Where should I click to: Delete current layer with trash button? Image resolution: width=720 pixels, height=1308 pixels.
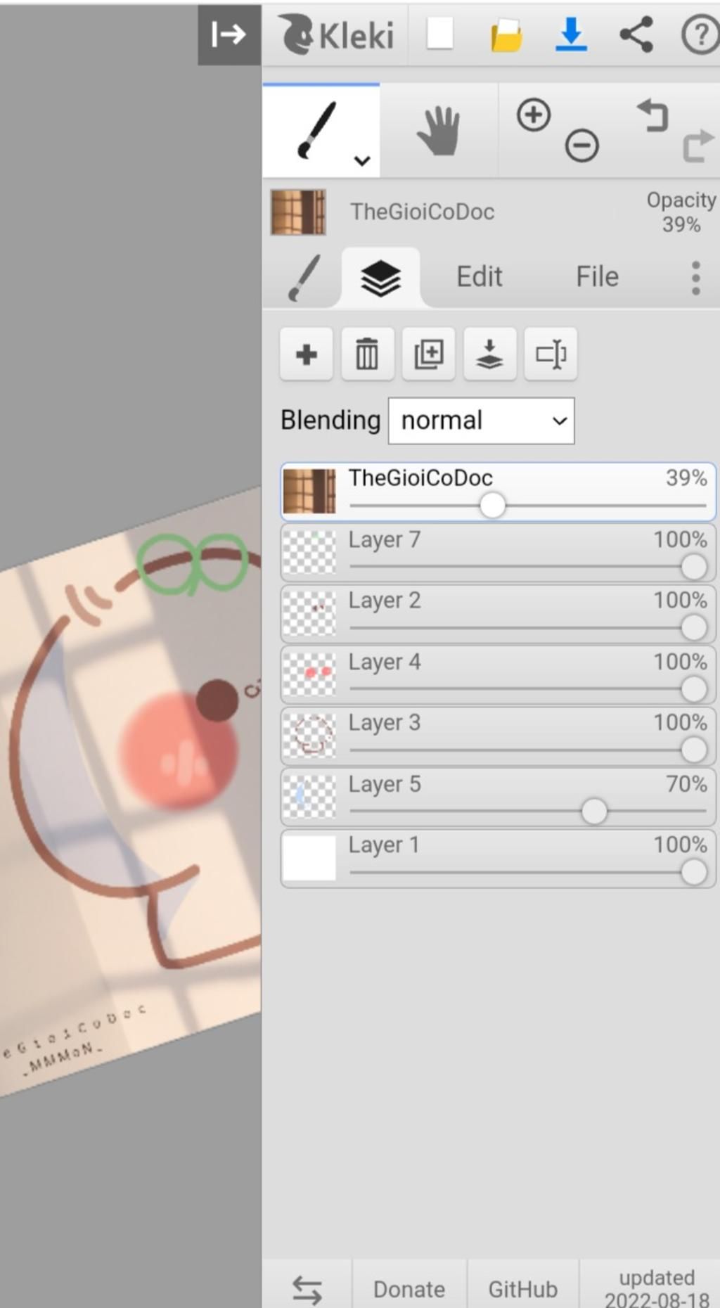[367, 354]
